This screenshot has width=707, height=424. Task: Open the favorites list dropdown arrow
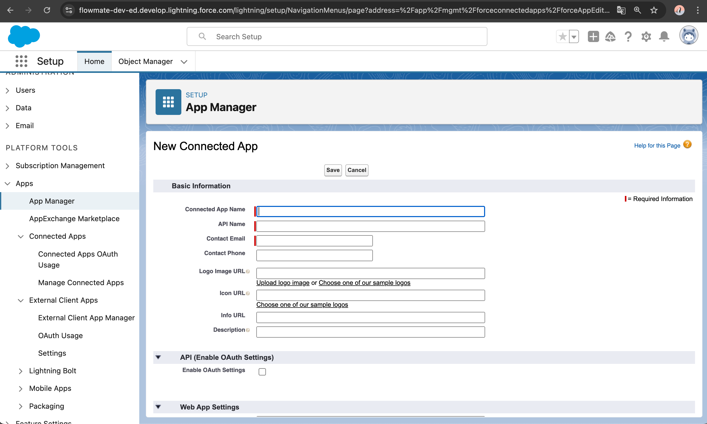pyautogui.click(x=574, y=37)
